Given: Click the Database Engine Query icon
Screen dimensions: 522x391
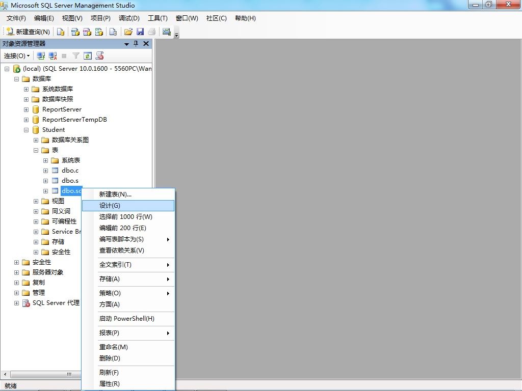Looking at the screenshot, I should [61, 32].
